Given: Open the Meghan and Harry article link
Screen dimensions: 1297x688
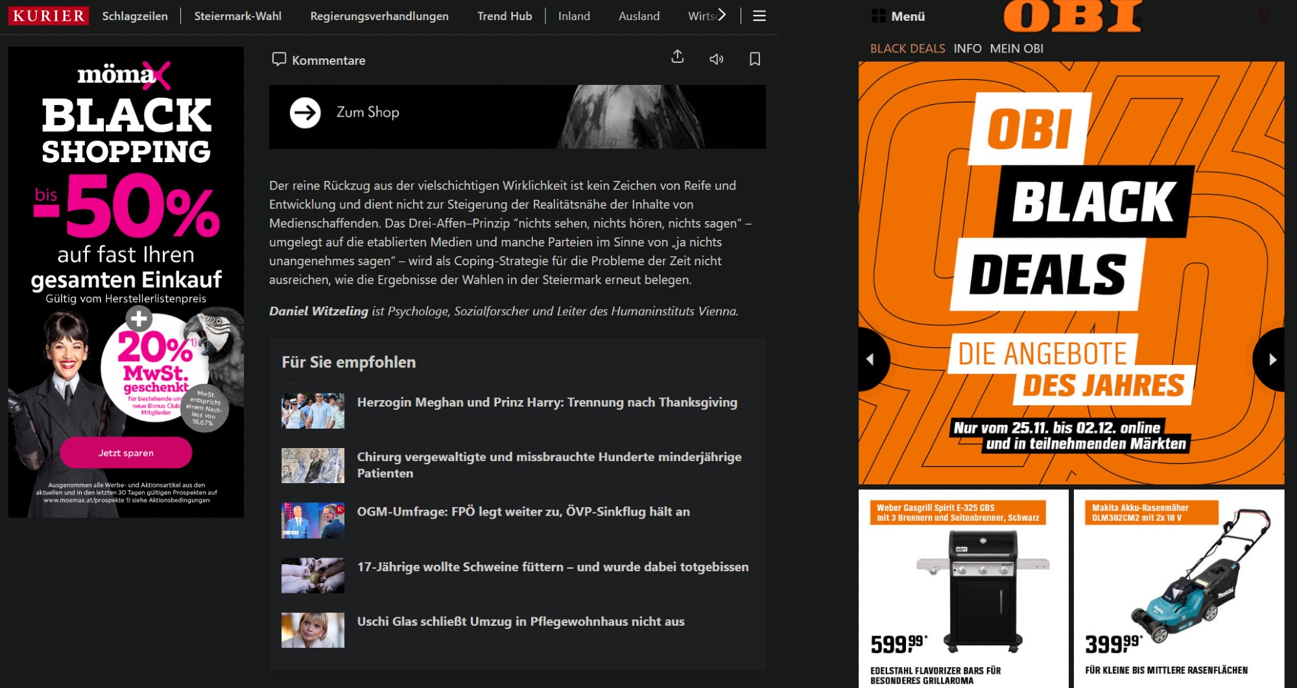Looking at the screenshot, I should coord(547,402).
